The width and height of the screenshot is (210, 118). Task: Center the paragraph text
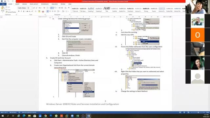click(x=50, y=11)
